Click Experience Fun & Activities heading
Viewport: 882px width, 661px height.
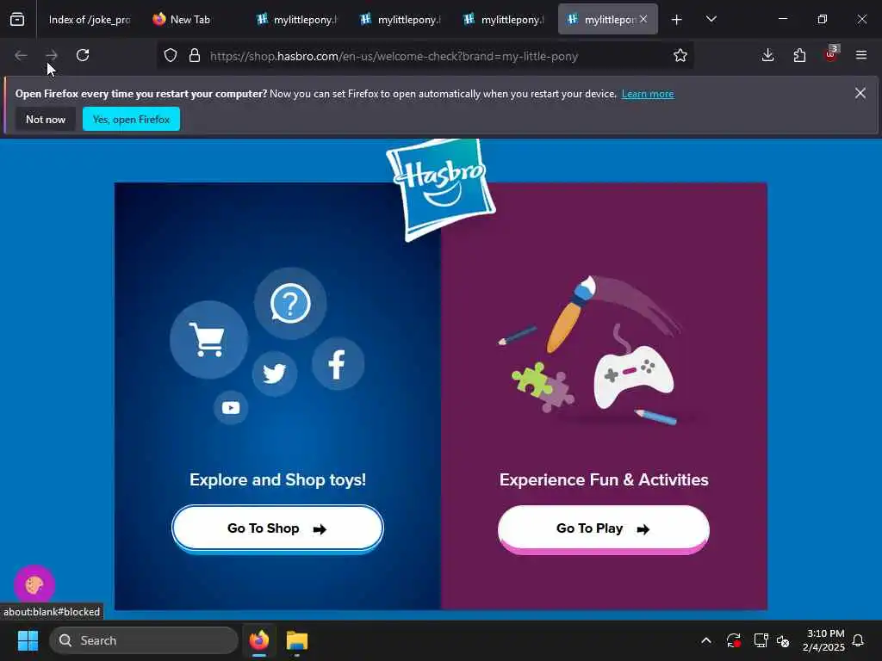coord(604,480)
